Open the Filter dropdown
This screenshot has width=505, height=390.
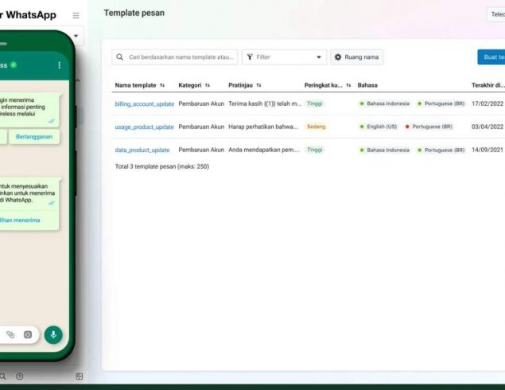[284, 57]
